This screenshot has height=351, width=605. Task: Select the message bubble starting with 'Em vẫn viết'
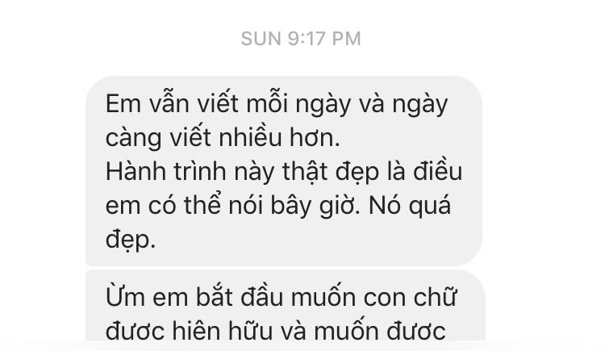284,171
